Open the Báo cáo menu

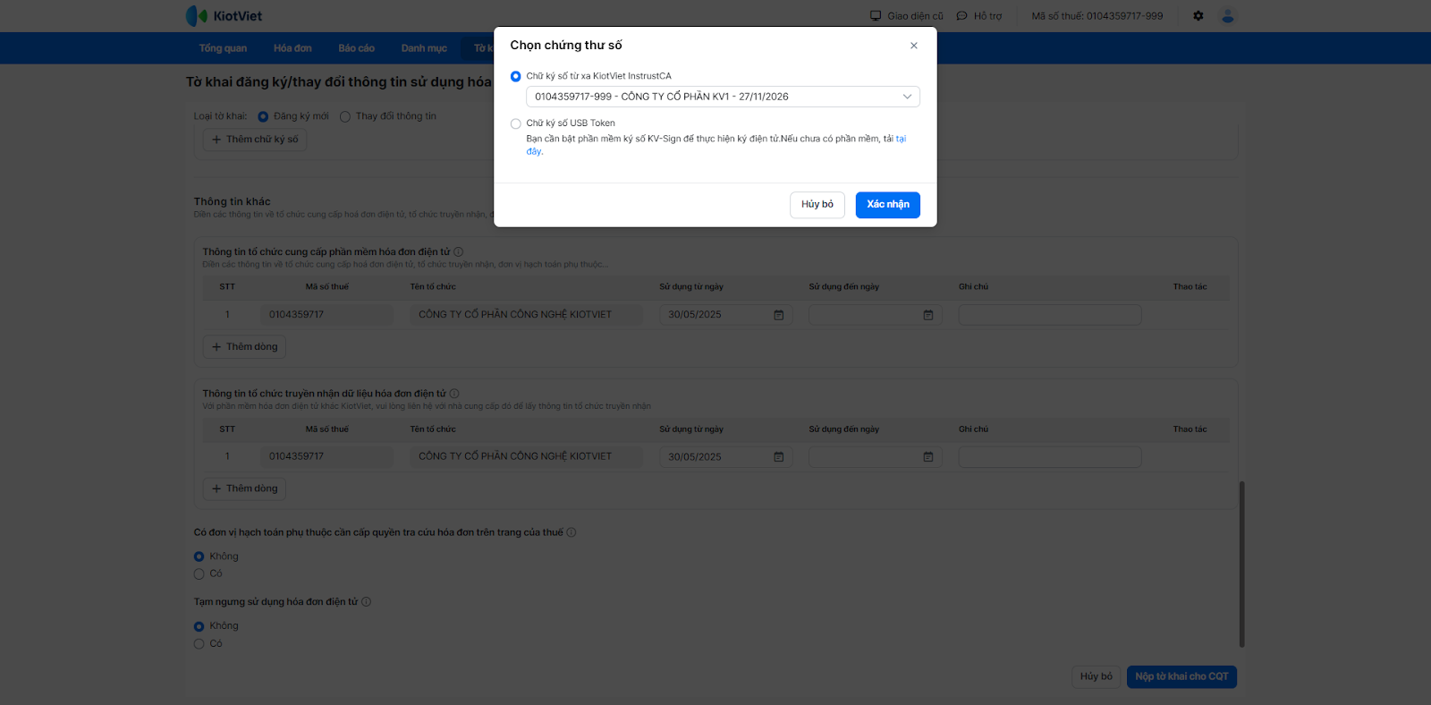pyautogui.click(x=356, y=48)
